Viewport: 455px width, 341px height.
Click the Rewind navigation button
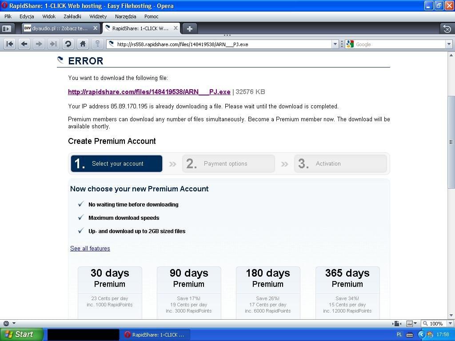pyautogui.click(x=10, y=44)
